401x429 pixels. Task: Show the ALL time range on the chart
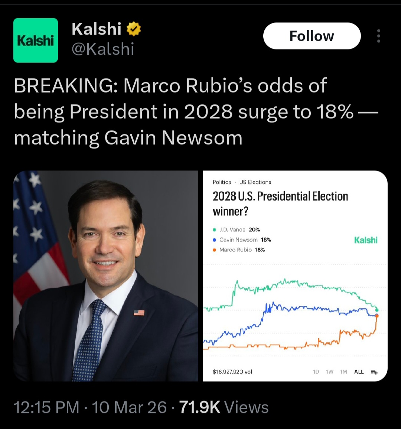(x=359, y=372)
